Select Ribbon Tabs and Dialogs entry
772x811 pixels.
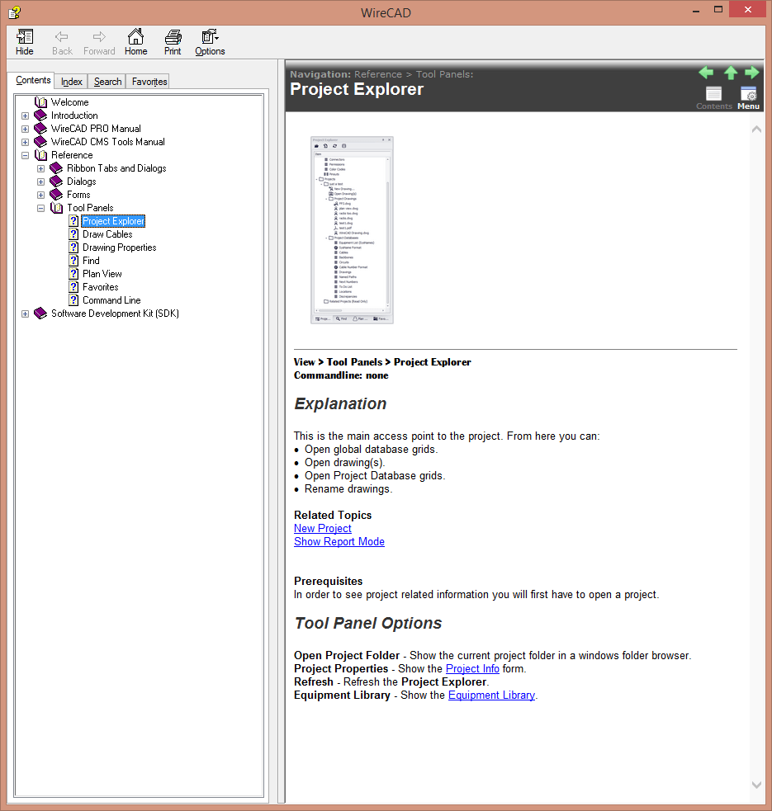pyautogui.click(x=116, y=168)
